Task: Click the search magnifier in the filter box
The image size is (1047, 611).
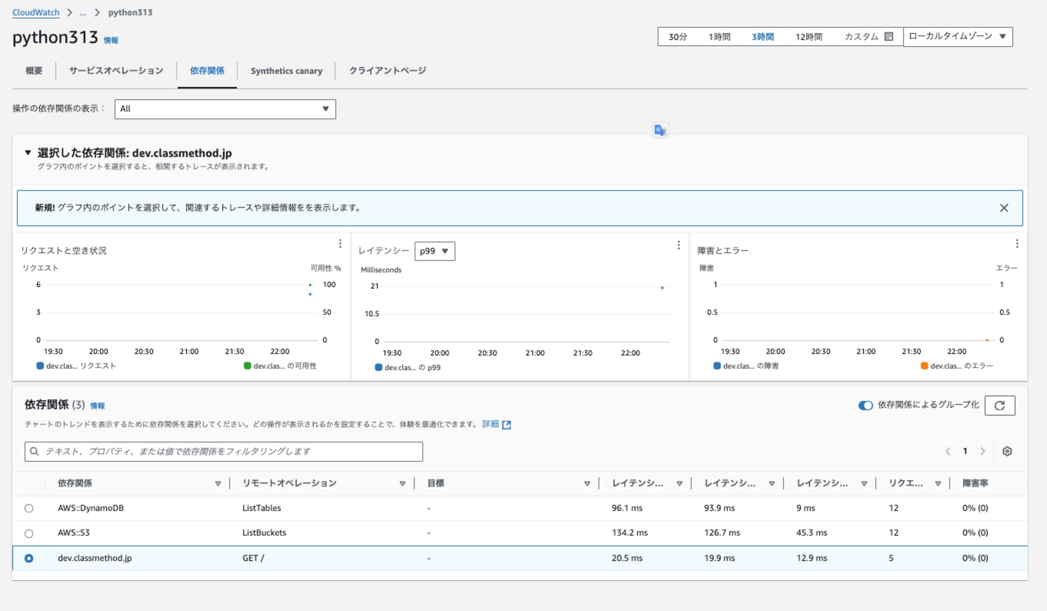Action: pyautogui.click(x=35, y=451)
